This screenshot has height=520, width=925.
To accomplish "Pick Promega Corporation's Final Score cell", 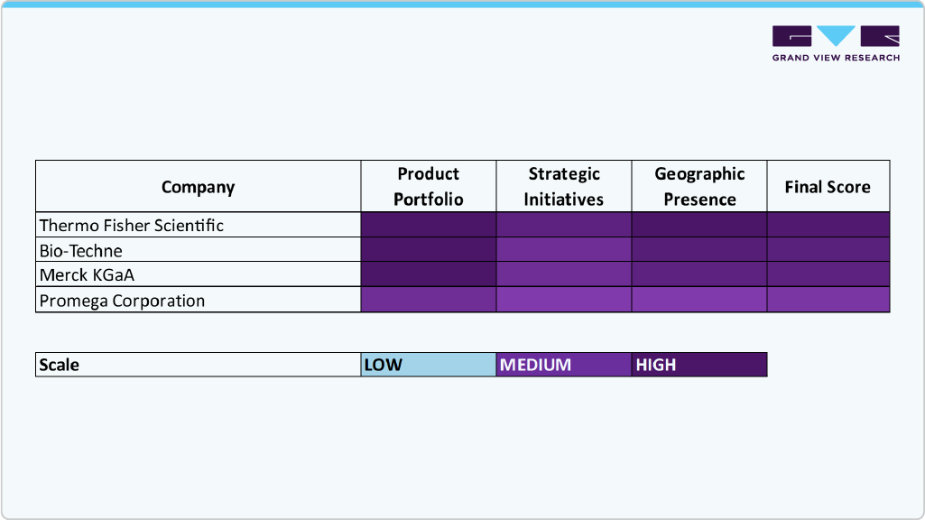I will (828, 301).
